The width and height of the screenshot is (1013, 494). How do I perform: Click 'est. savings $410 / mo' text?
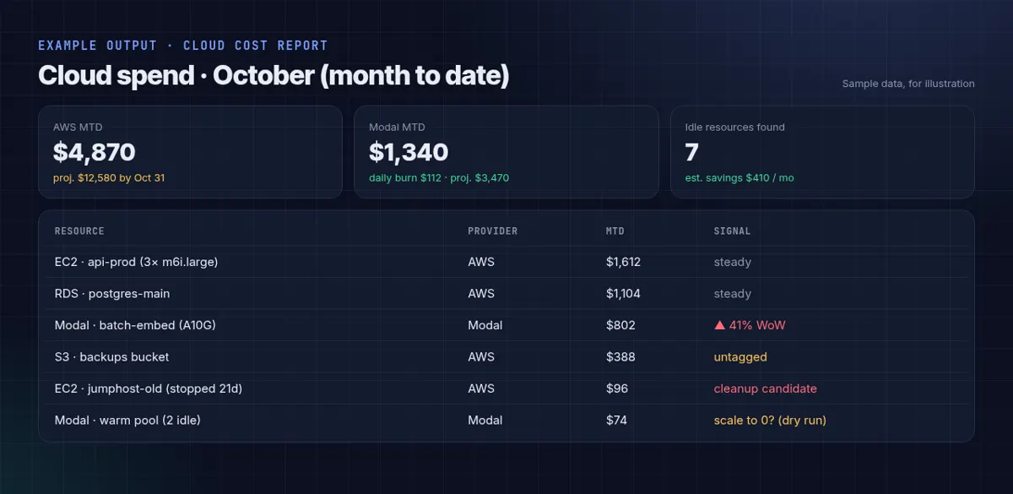[739, 178]
